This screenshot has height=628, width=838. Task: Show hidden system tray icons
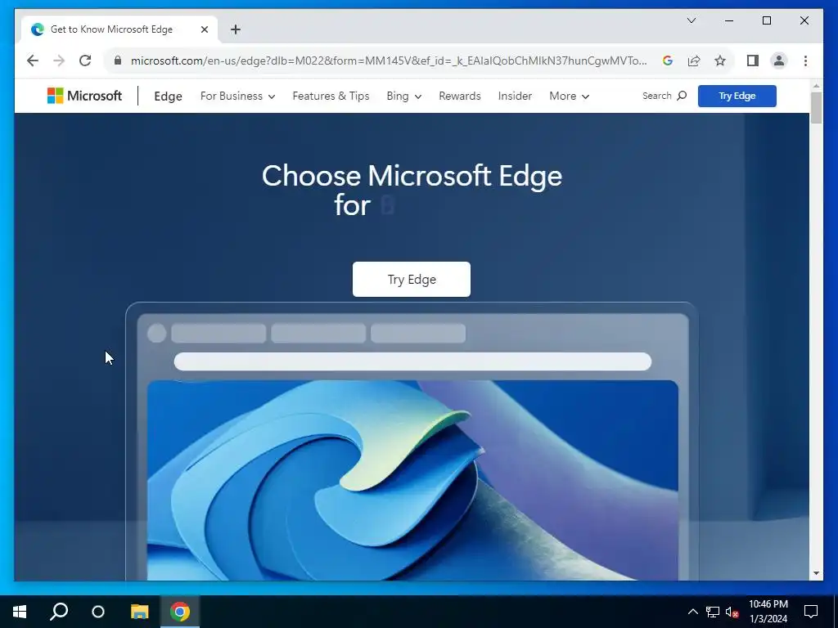point(692,612)
